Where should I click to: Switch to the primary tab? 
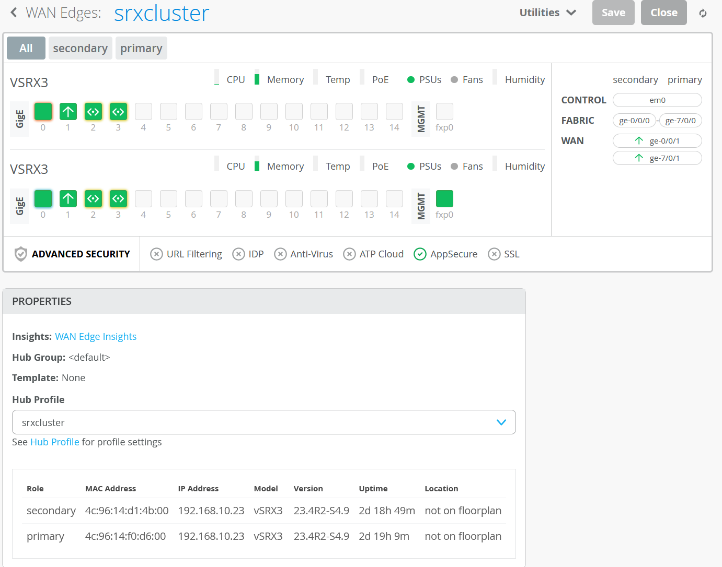[141, 48]
